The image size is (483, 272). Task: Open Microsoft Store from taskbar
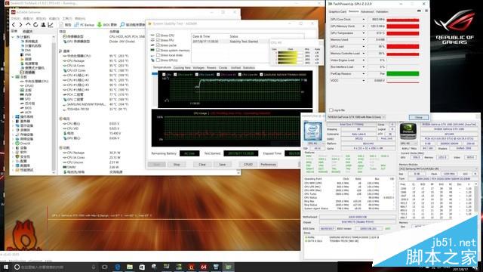(142, 267)
